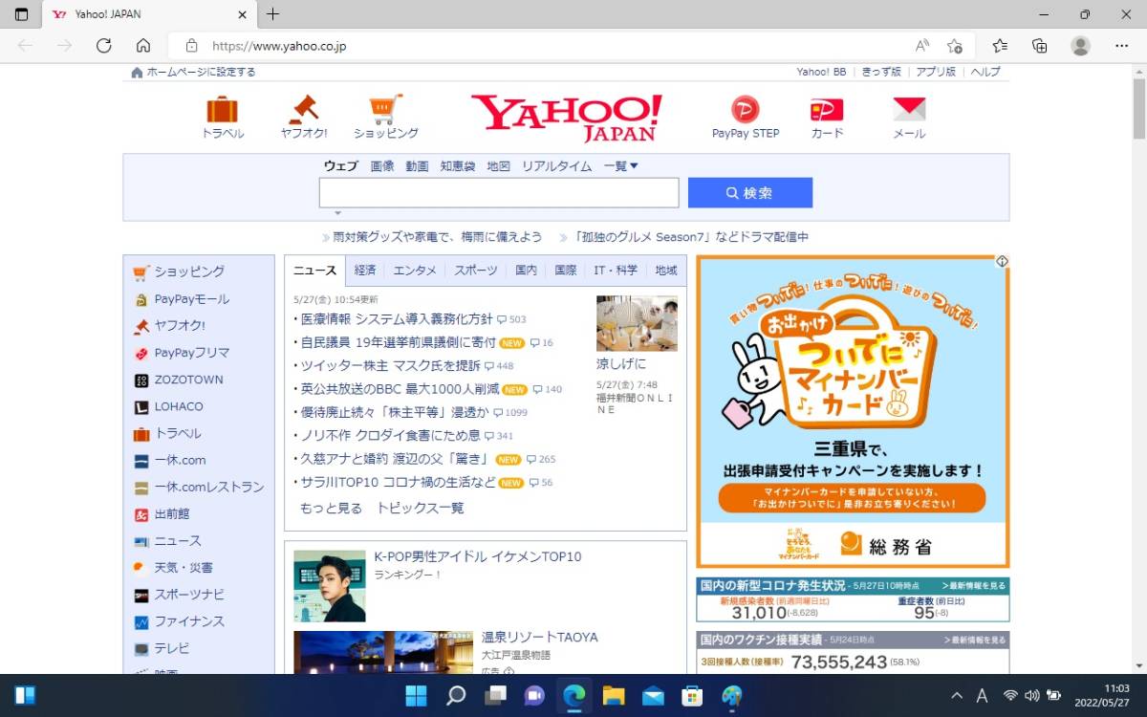
Task: Open 雨対策グッズや家電で、梅雨に備えよう link
Action: [437, 237]
